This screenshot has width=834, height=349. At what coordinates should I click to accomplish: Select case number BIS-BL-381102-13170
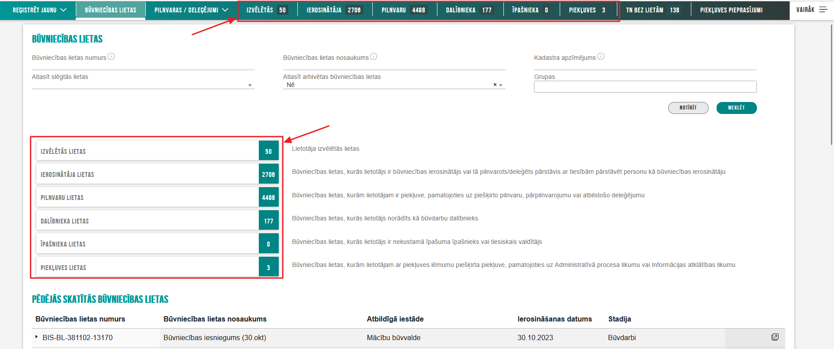point(78,337)
